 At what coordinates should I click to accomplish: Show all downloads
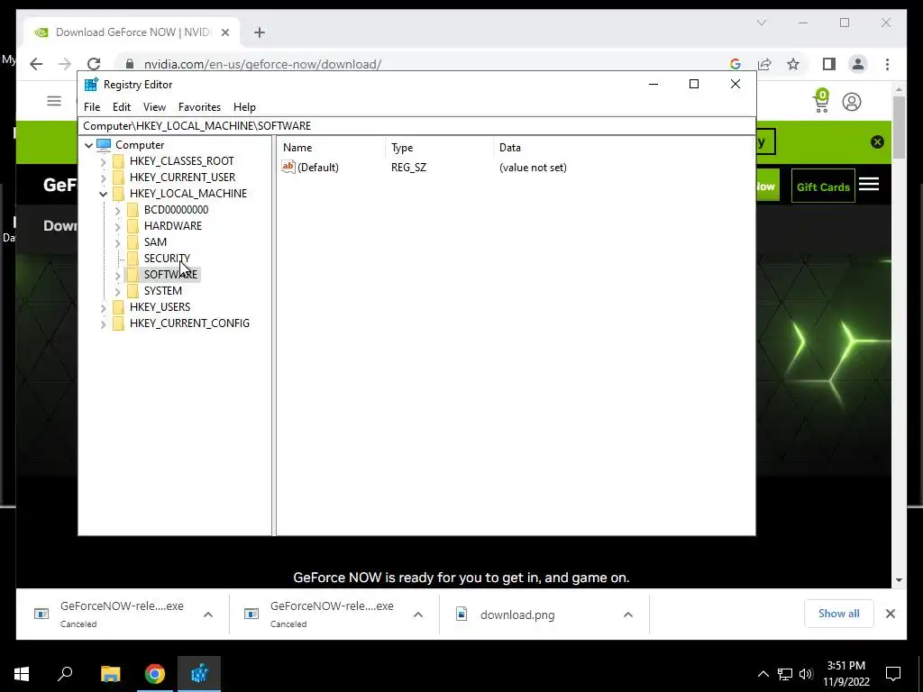pyautogui.click(x=839, y=614)
